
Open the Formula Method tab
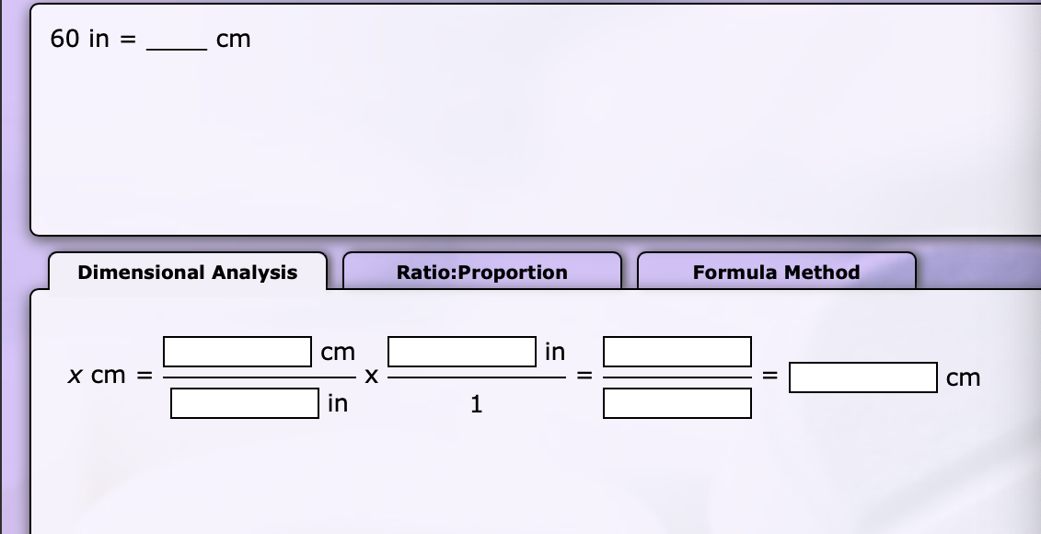[x=777, y=273]
